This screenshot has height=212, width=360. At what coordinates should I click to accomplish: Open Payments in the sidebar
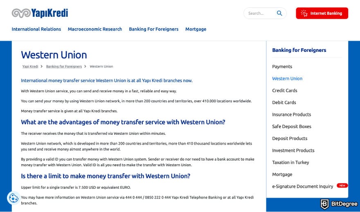[x=282, y=67]
